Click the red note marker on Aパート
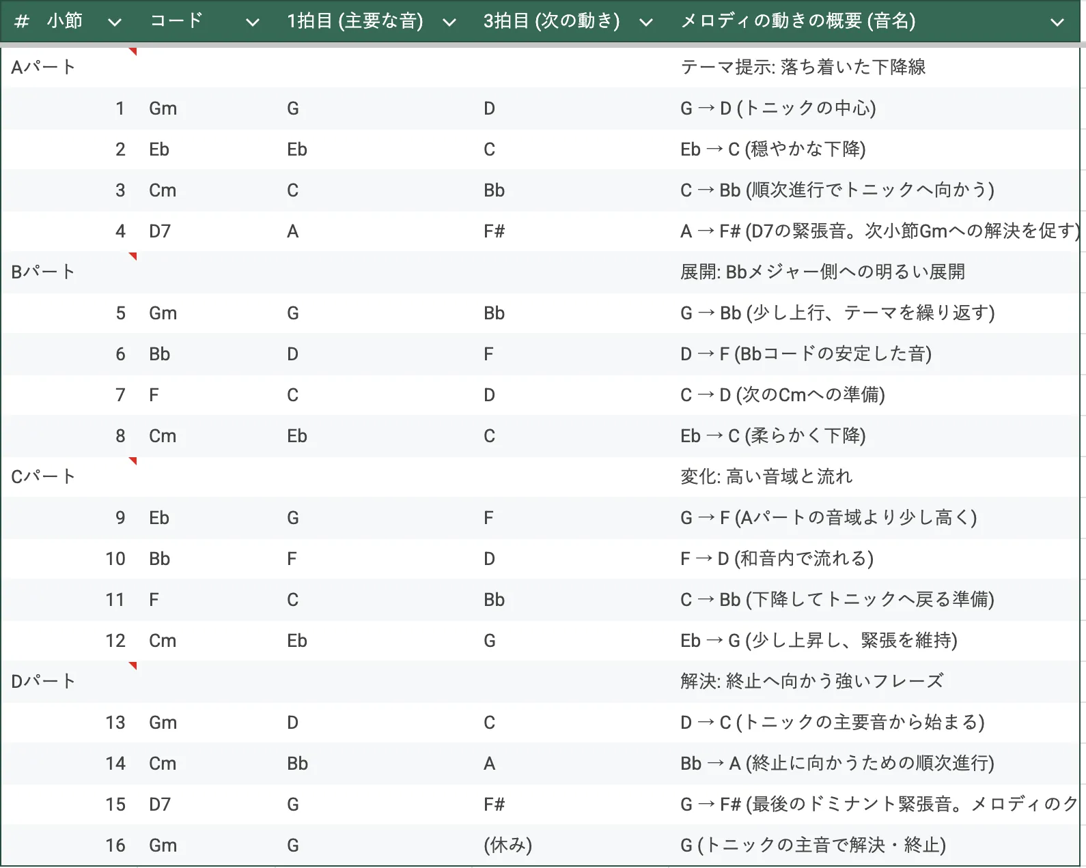 133,52
